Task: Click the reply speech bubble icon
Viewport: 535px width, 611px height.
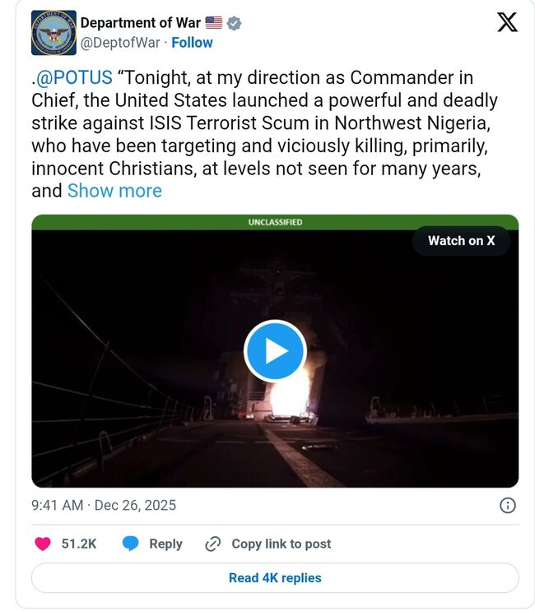Action: (x=130, y=544)
